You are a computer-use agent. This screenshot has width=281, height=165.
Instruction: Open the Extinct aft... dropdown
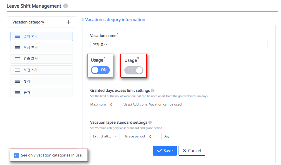pos(105,137)
